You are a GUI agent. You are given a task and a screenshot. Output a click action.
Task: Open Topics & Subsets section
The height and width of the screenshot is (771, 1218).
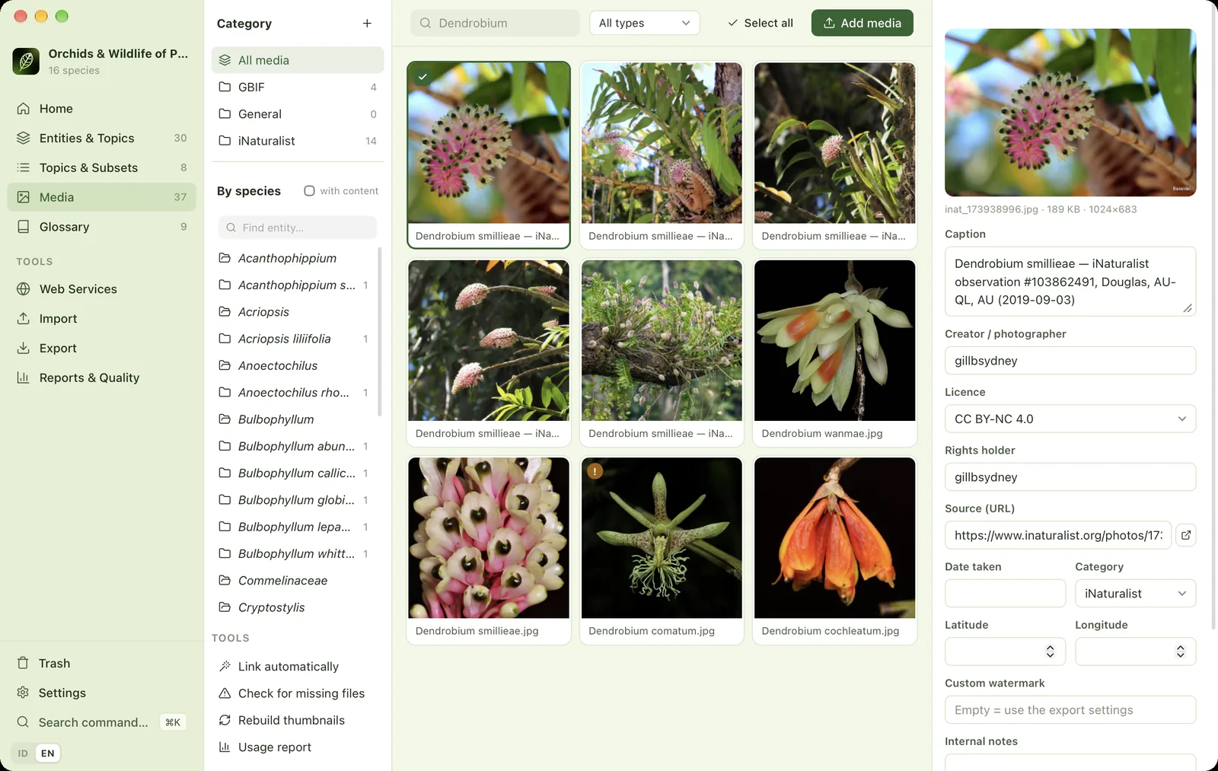click(101, 167)
